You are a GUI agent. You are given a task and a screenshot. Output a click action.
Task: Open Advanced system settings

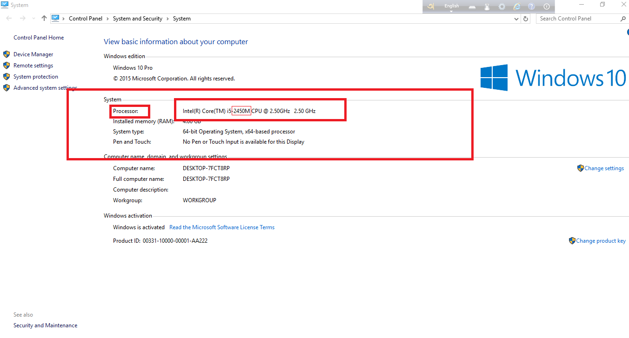pos(45,88)
